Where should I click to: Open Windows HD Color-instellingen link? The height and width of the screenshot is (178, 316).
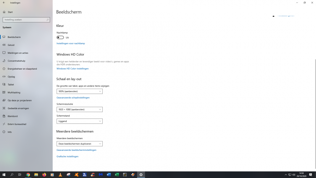click(73, 69)
